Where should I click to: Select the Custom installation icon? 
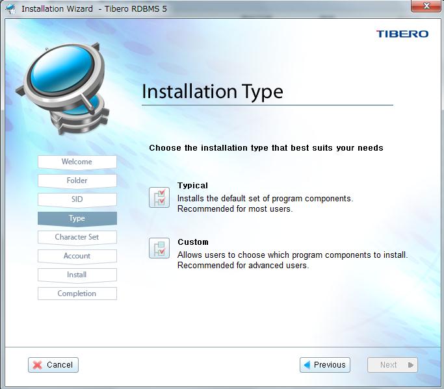click(159, 248)
